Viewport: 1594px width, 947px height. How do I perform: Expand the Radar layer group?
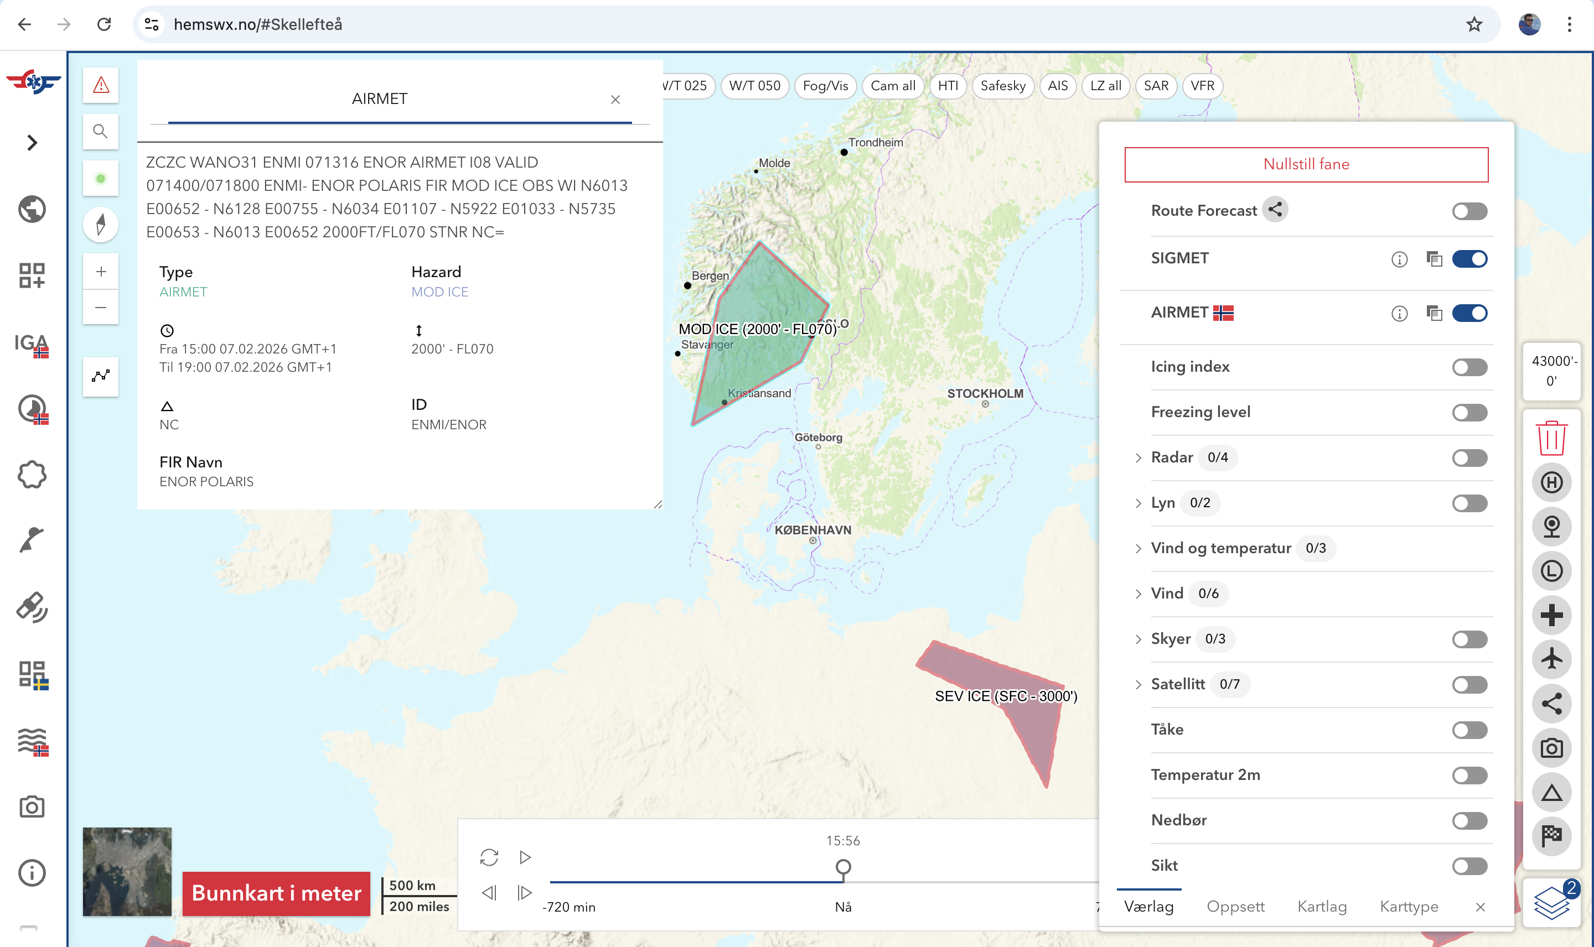click(x=1138, y=457)
